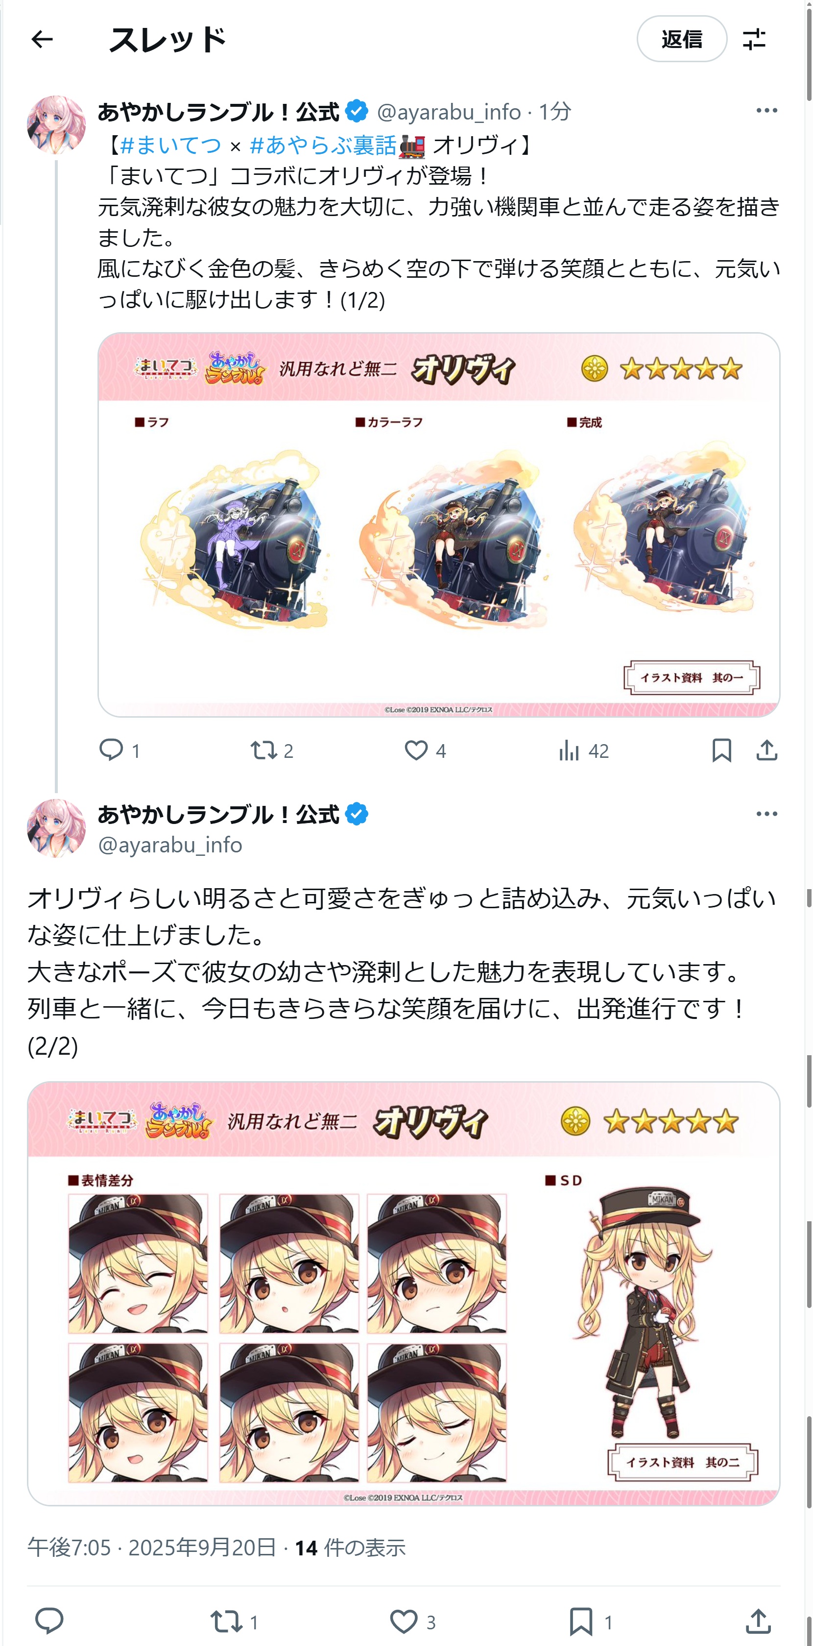Open more options on first post

[766, 111]
